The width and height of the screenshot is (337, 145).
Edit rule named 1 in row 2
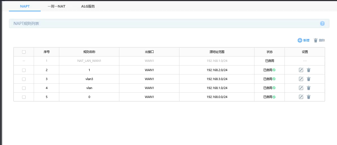pyautogui.click(x=301, y=70)
